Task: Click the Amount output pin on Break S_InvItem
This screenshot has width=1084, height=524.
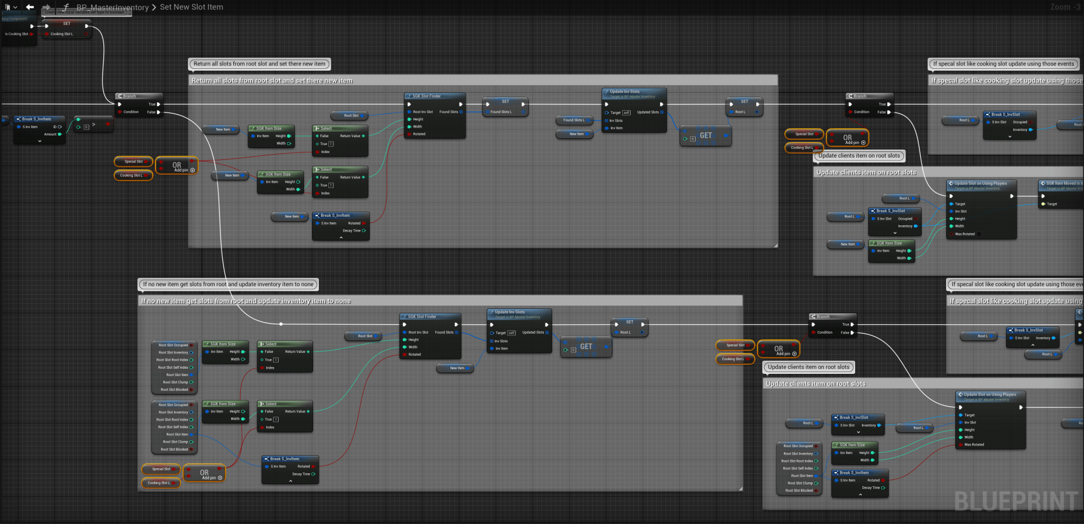Action: 60,134
